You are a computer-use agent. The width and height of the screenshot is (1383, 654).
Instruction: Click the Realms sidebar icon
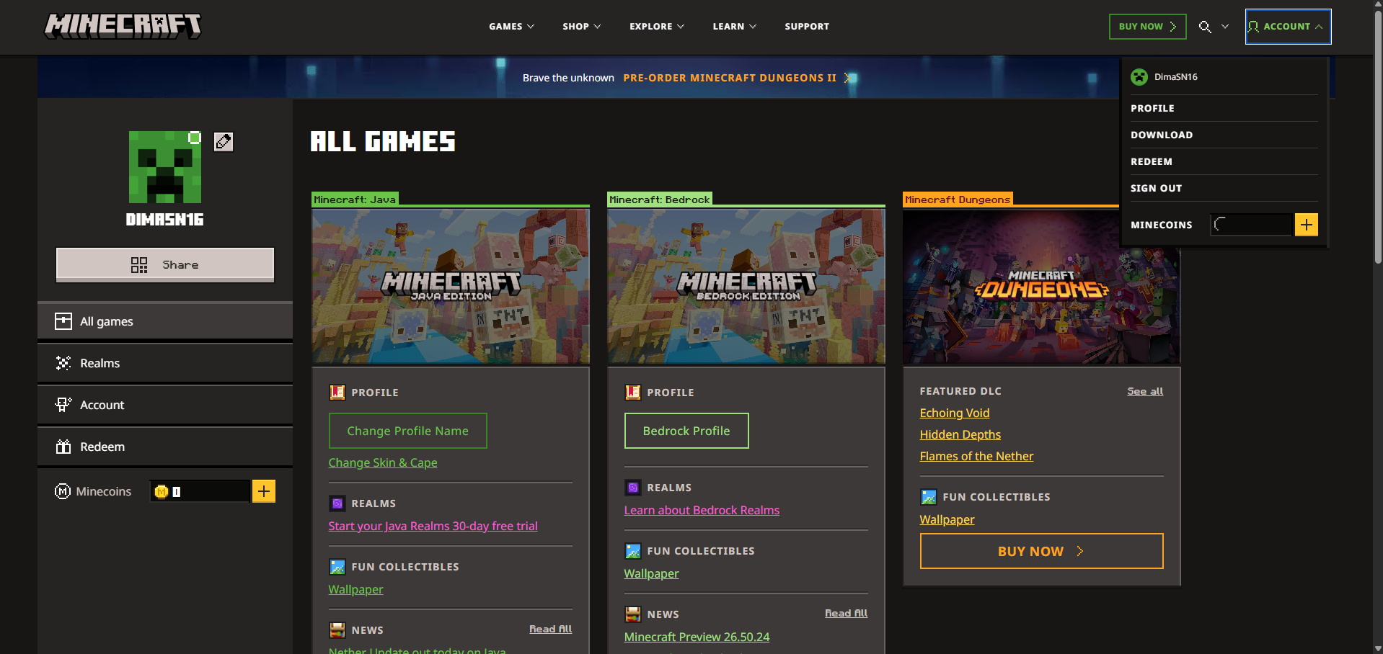pyautogui.click(x=63, y=363)
